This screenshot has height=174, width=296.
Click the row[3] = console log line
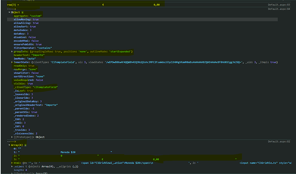tap(83, 5)
